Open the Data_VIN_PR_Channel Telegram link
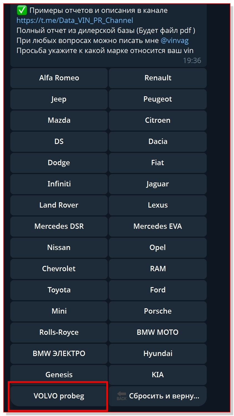 [x=75, y=20]
